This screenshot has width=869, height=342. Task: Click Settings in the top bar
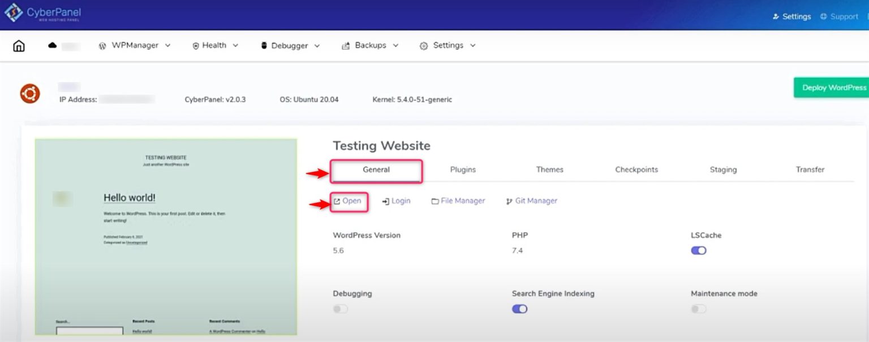point(797,17)
